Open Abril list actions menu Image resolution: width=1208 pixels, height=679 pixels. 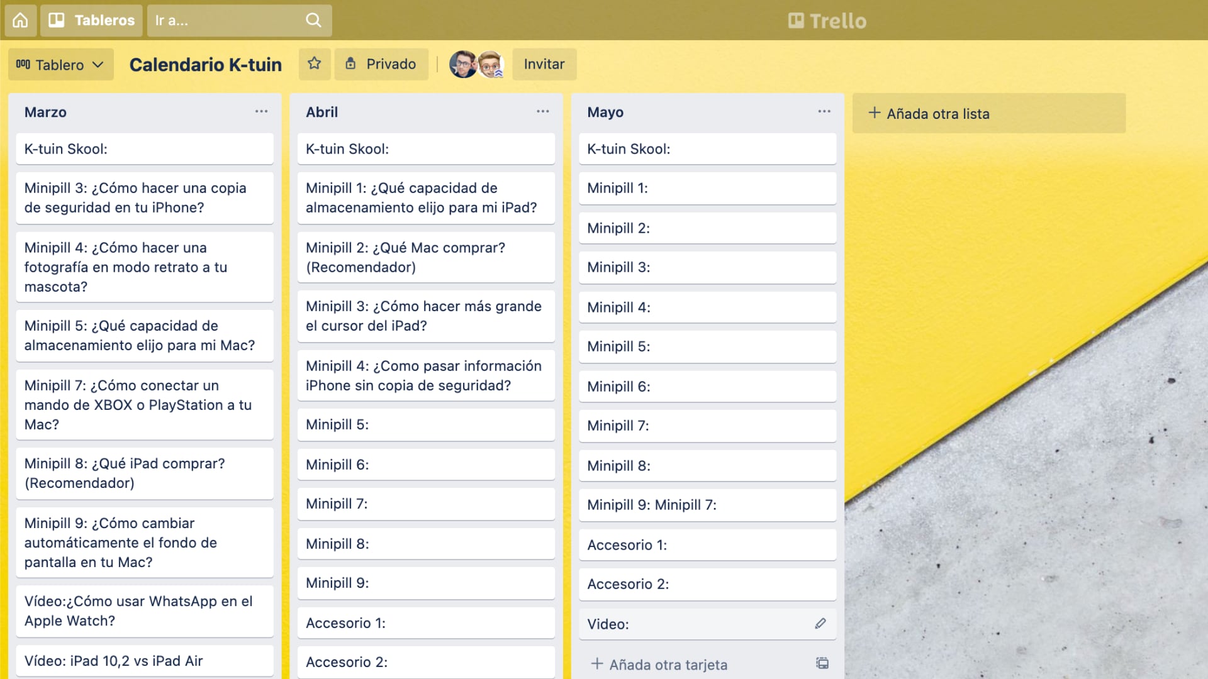click(x=542, y=111)
